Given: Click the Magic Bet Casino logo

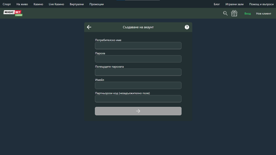Looking at the screenshot, I should [x=13, y=13].
